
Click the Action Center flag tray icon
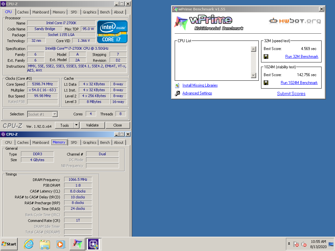[x=296, y=244]
